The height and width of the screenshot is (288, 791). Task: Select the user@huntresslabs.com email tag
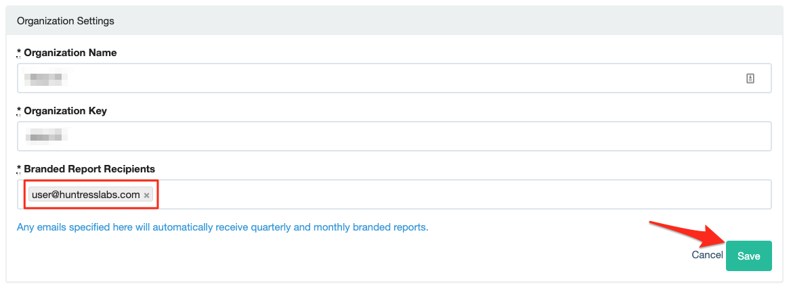click(x=85, y=195)
